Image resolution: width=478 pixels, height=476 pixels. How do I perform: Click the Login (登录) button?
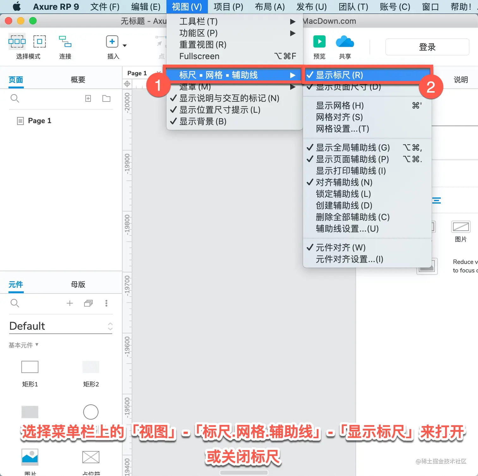(427, 47)
